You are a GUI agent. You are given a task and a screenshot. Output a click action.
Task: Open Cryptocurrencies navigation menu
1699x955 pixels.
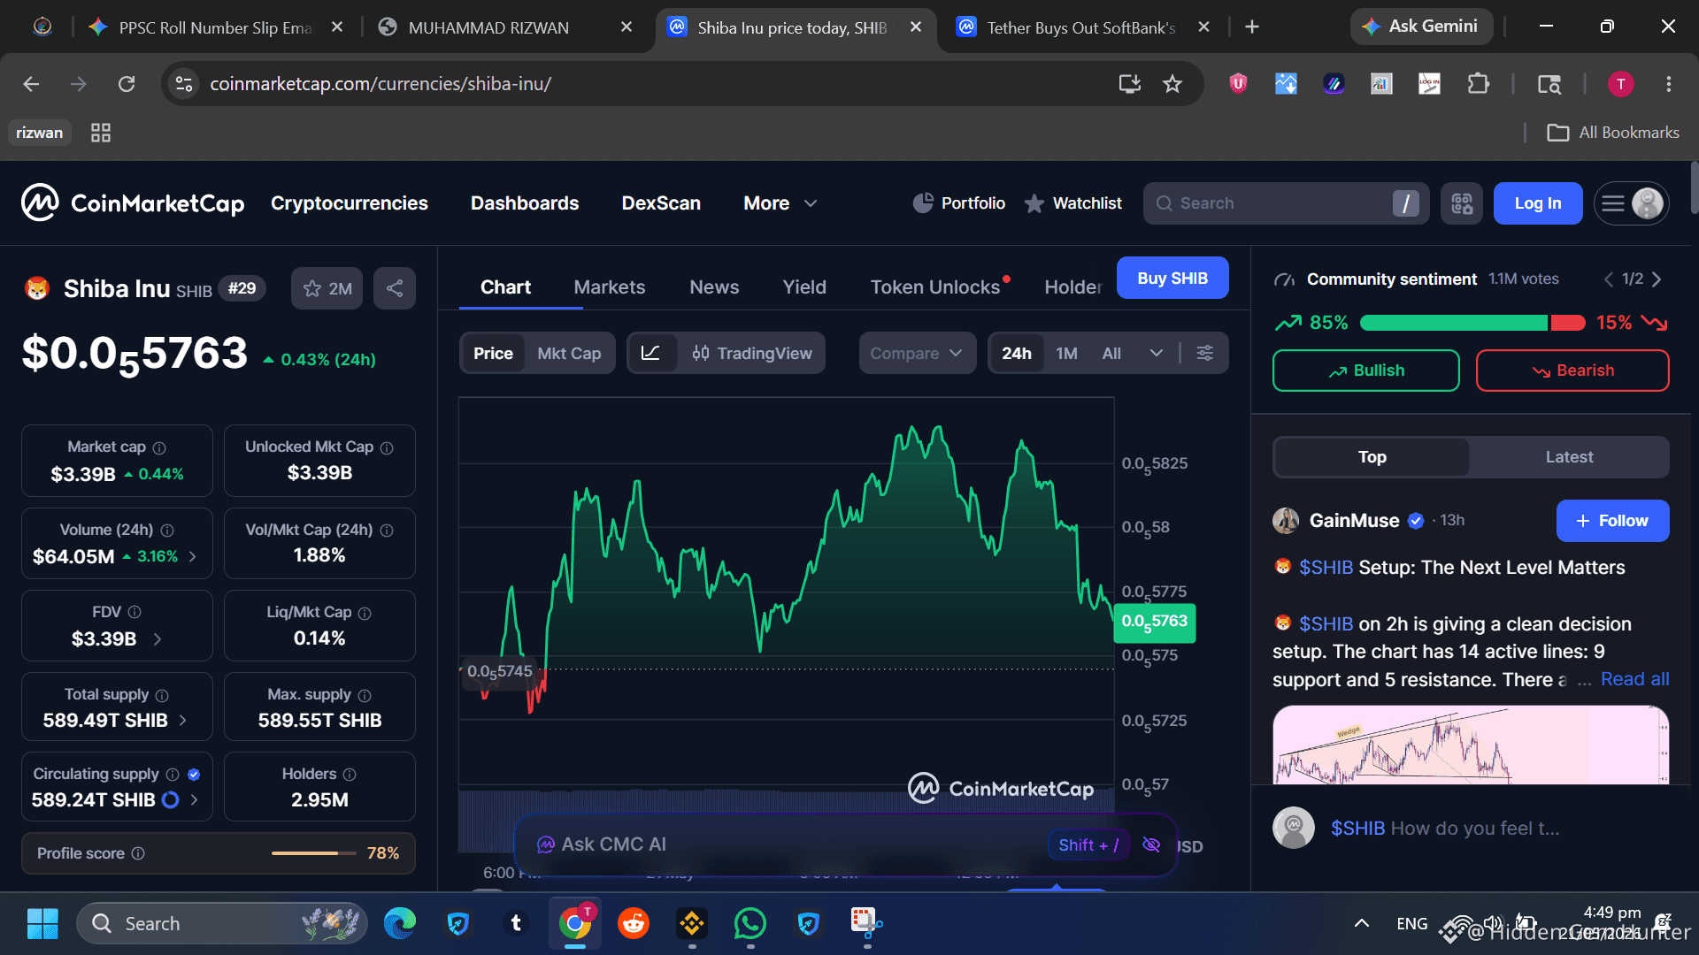(350, 203)
